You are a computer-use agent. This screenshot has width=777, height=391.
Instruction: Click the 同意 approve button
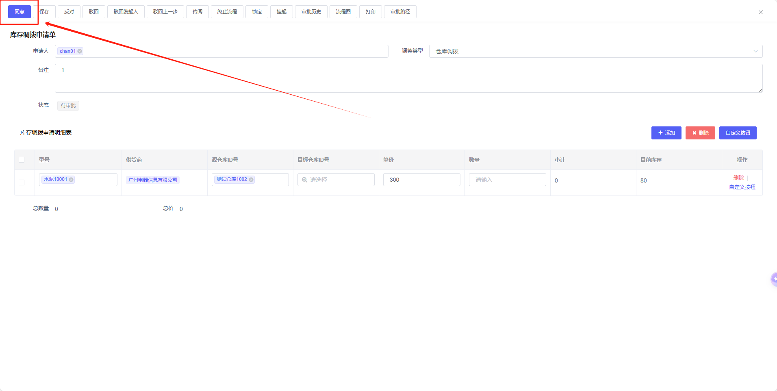coord(20,12)
